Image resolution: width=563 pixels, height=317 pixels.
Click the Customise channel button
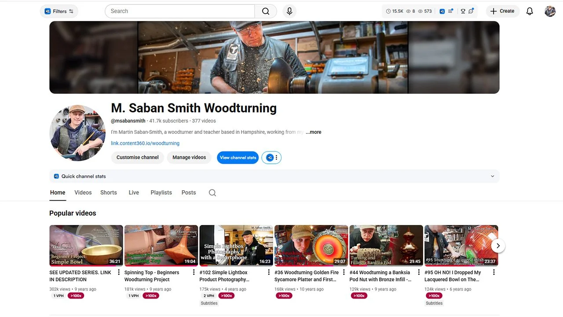[137, 157]
